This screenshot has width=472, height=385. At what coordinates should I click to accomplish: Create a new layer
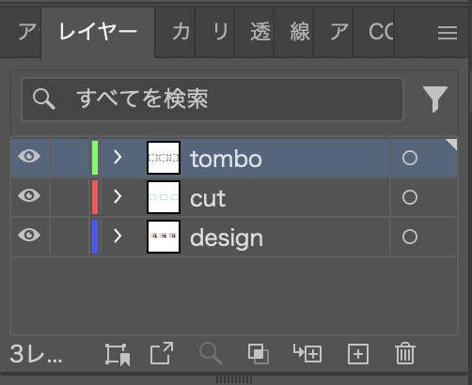358,354
